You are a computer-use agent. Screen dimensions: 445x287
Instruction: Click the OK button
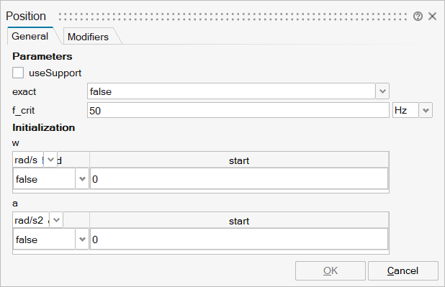click(331, 271)
